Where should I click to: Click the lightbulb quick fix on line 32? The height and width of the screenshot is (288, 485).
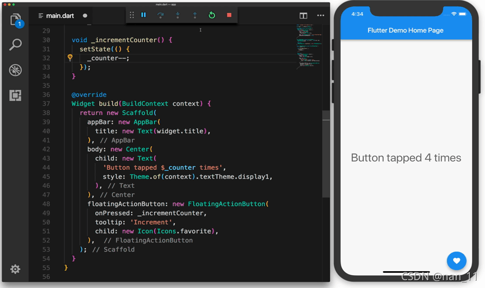70,57
